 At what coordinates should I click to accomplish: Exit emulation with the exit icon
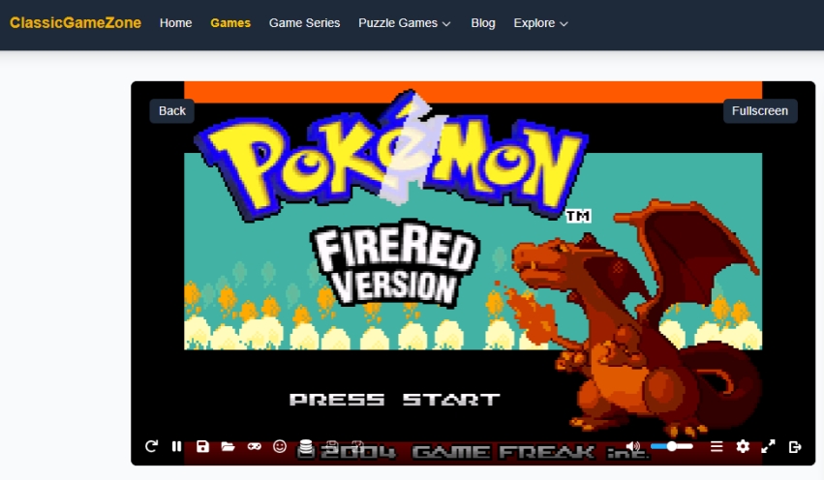click(x=795, y=446)
